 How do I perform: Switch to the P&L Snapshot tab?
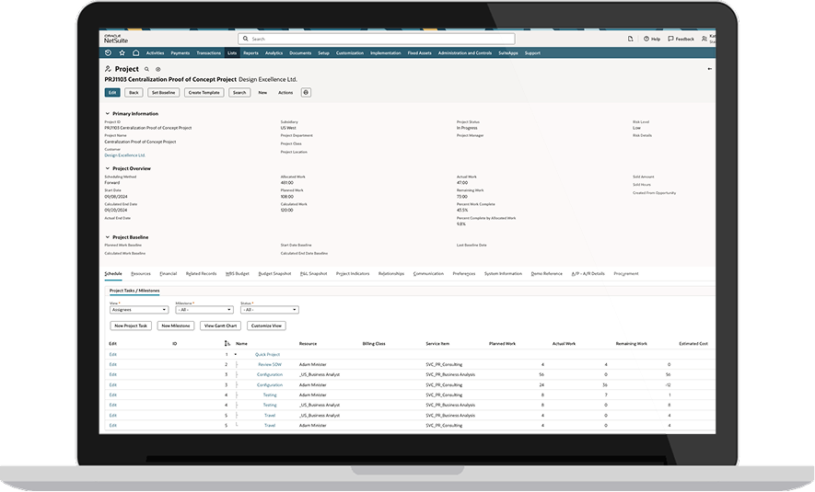coord(313,273)
